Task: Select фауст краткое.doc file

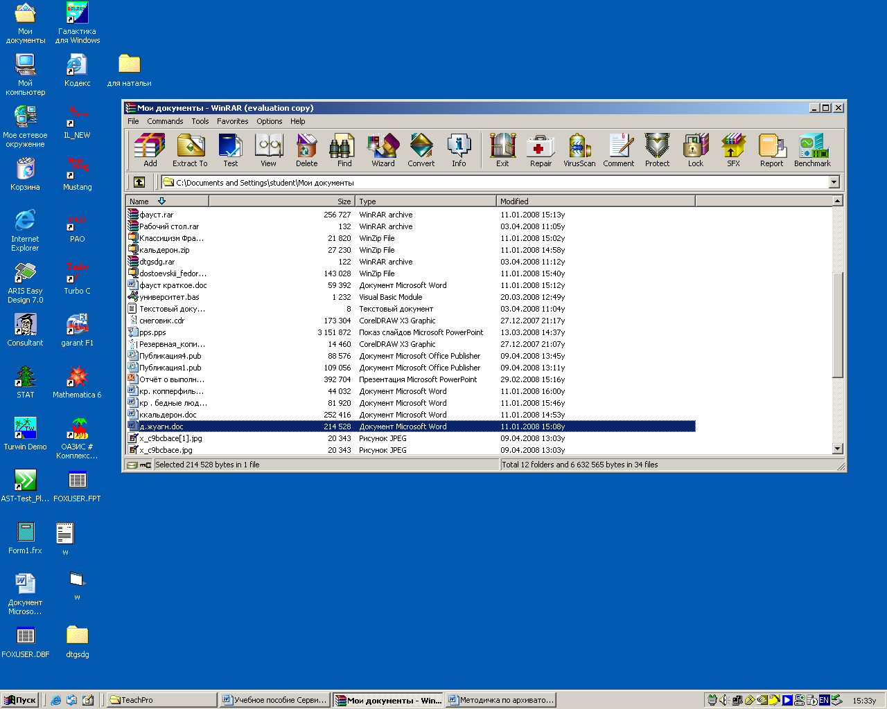Action: pyautogui.click(x=411, y=285)
